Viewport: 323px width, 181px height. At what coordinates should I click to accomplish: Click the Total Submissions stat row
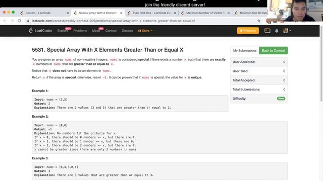pyautogui.click(x=259, y=89)
